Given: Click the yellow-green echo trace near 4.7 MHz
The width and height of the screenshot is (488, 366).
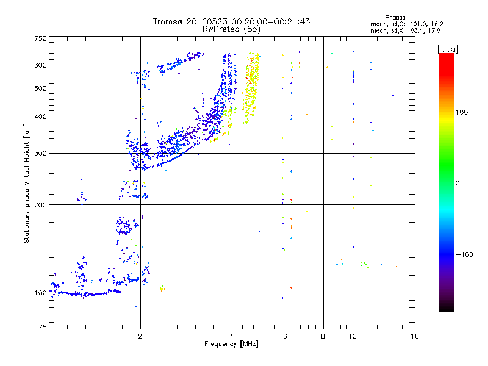Looking at the screenshot, I should (x=251, y=88).
